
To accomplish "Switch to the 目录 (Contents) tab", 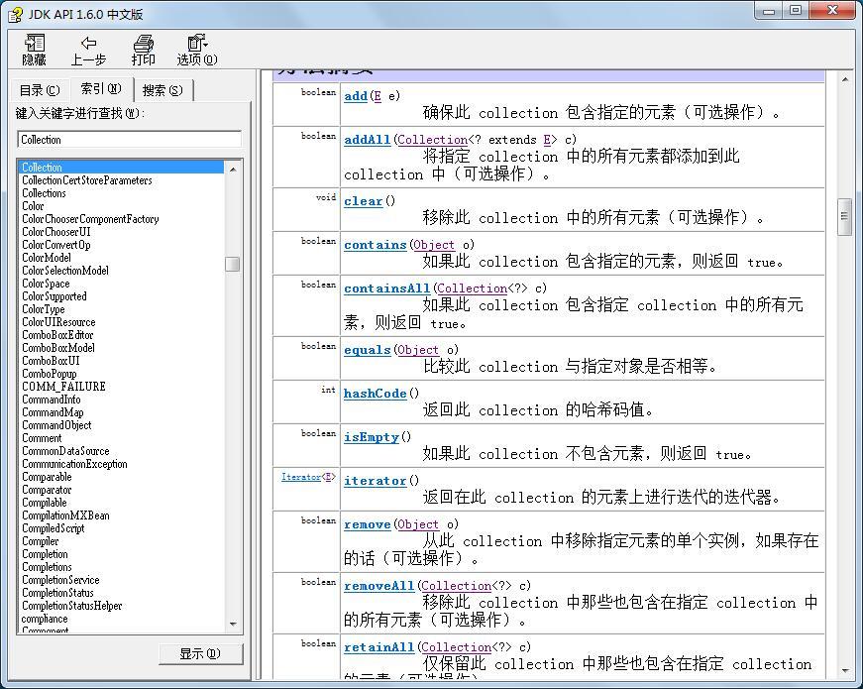I will (39, 90).
